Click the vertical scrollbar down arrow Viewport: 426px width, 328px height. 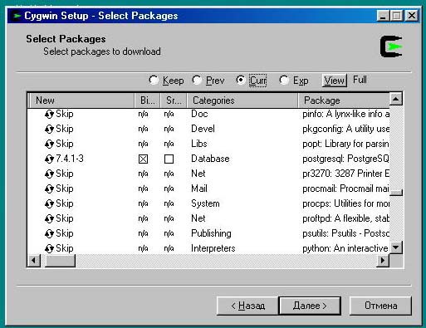[396, 247]
